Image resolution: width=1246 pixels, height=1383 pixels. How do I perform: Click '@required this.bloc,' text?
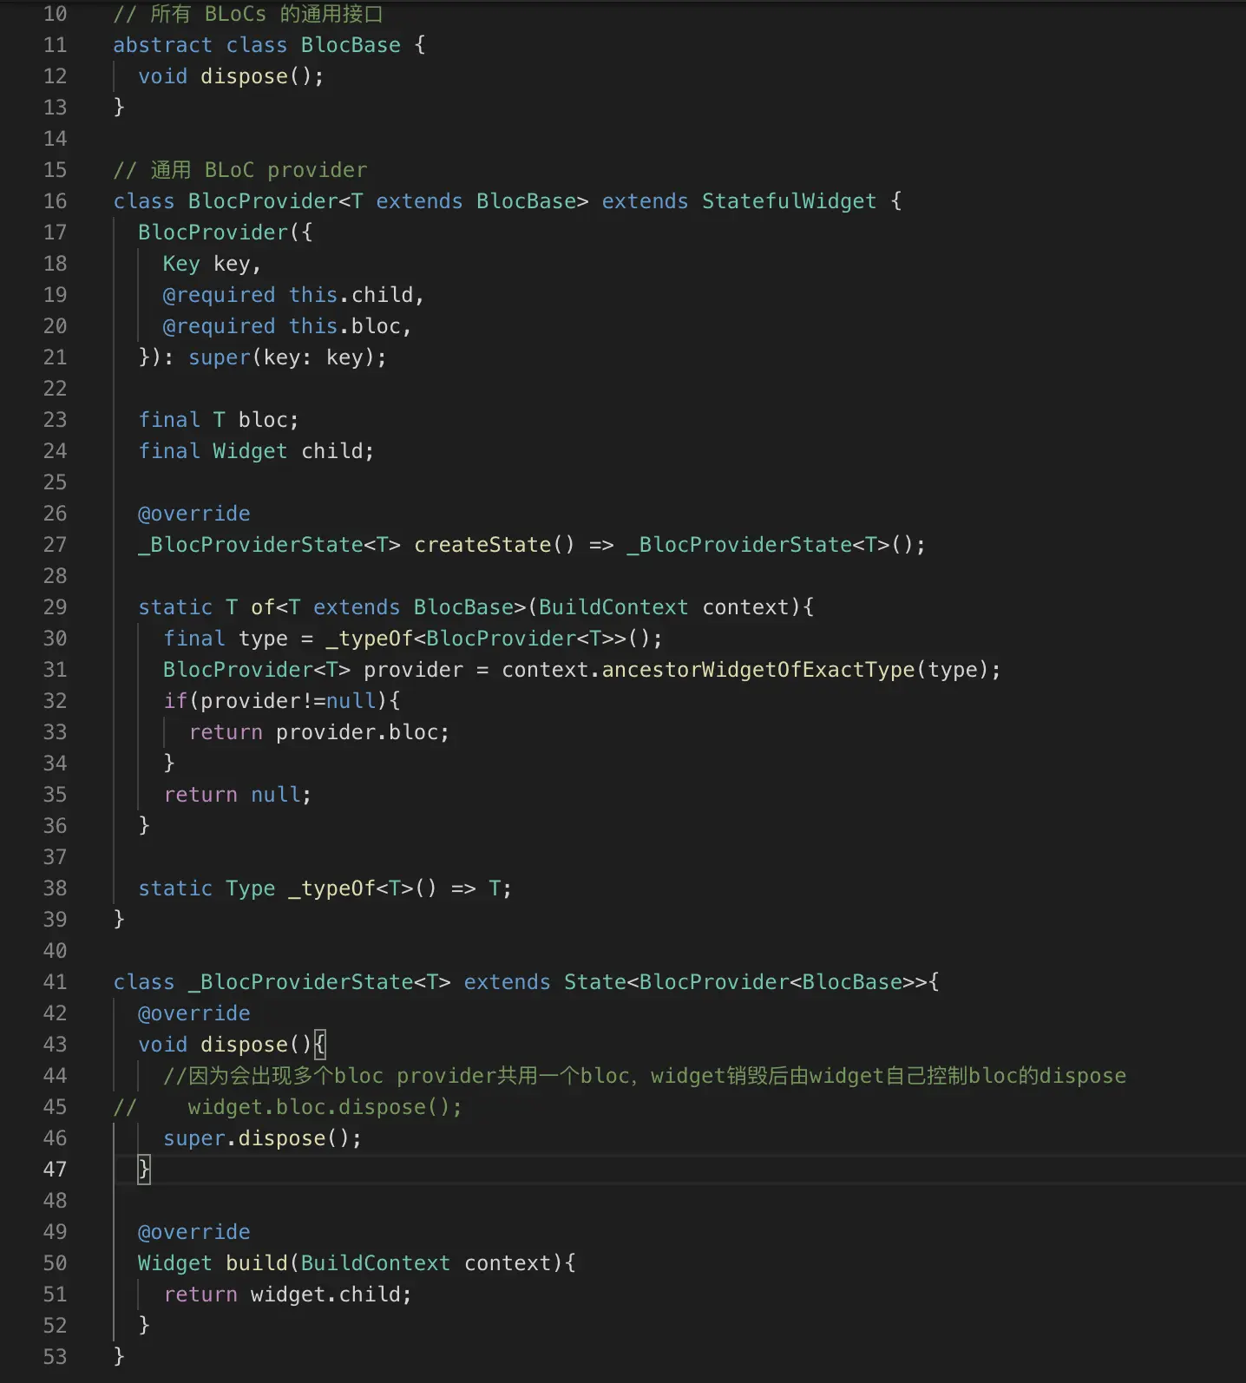pos(287,326)
